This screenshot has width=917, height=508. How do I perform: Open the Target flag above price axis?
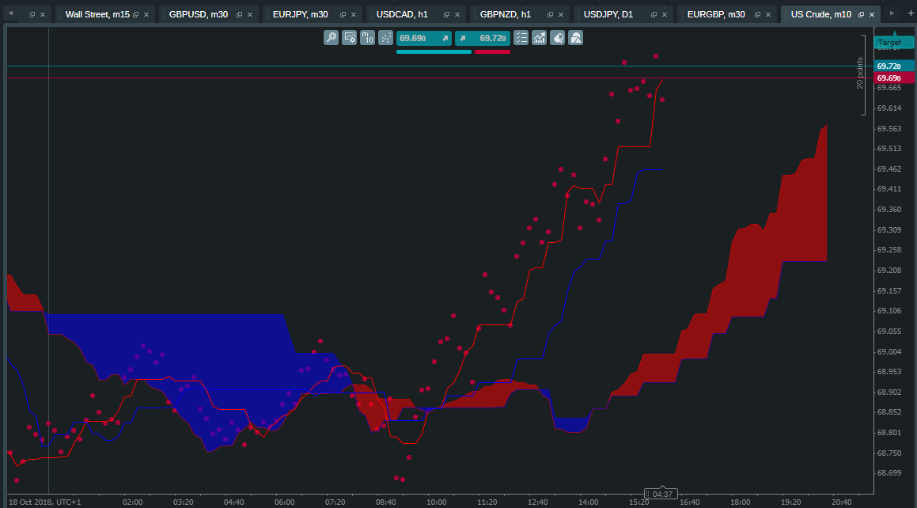pos(892,42)
